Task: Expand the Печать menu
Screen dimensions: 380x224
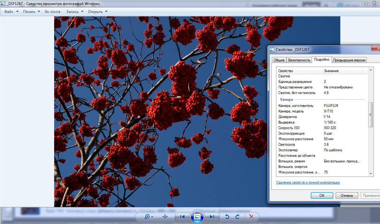Action: coord(32,11)
